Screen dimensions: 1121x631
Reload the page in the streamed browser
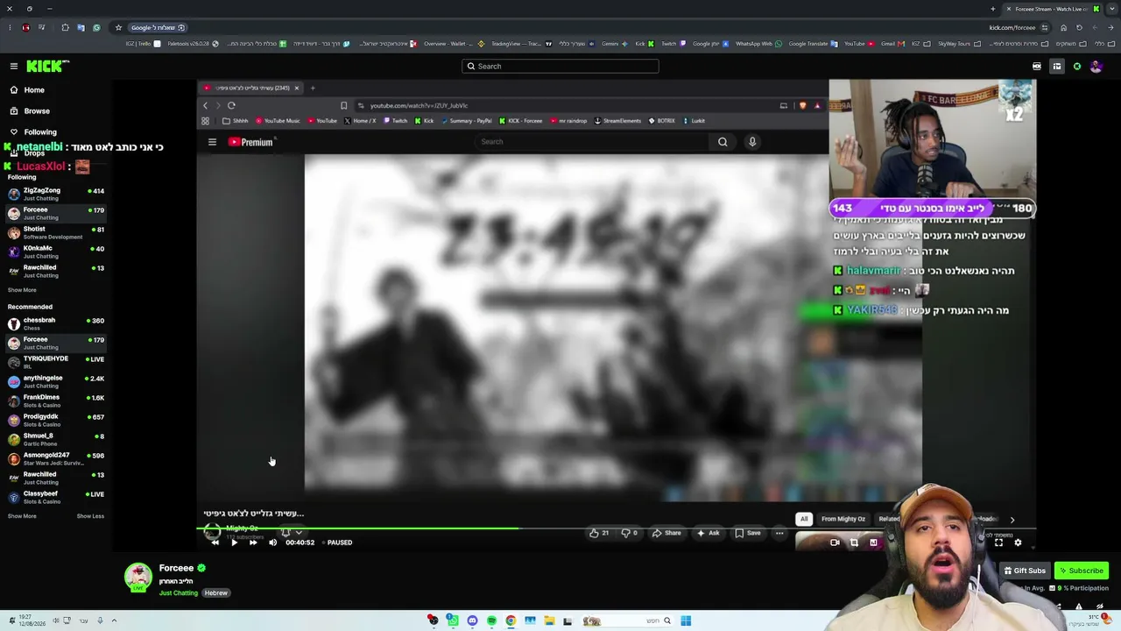point(231,105)
